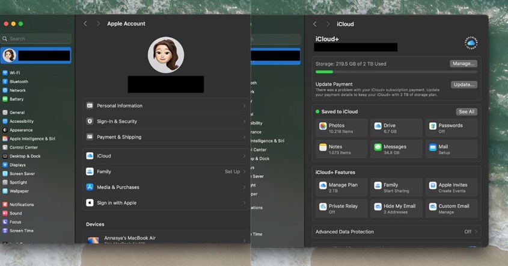Viewport: 508px width, 266px height.
Task: Set up Family in Apple Account
Action: coord(165,172)
